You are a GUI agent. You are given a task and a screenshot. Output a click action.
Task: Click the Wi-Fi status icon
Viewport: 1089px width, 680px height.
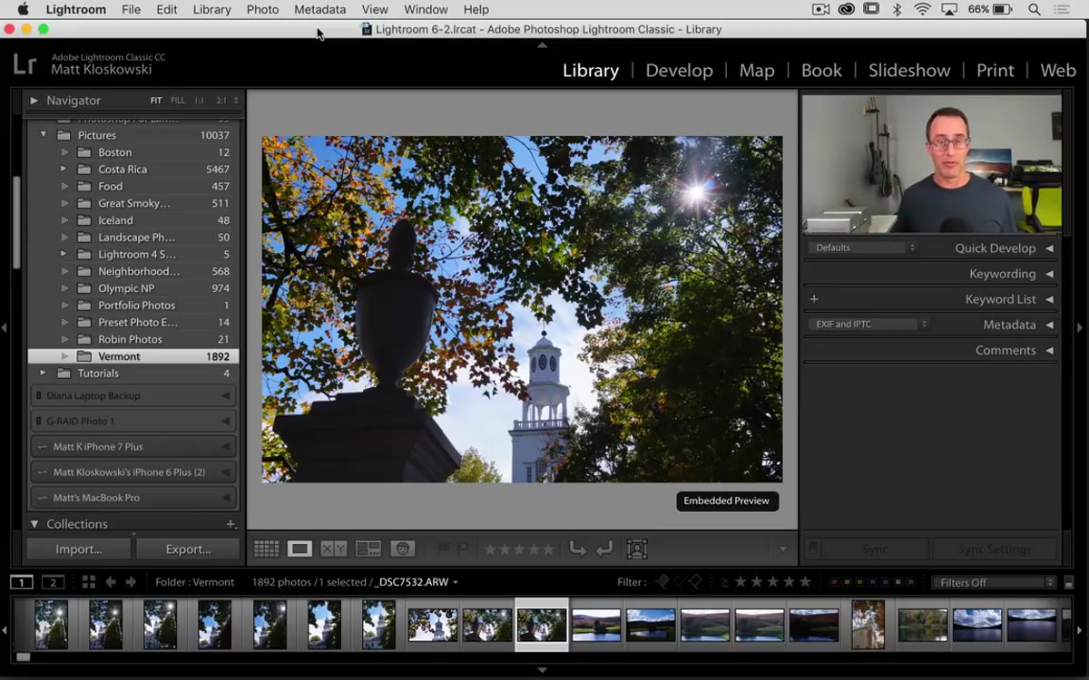tap(923, 9)
